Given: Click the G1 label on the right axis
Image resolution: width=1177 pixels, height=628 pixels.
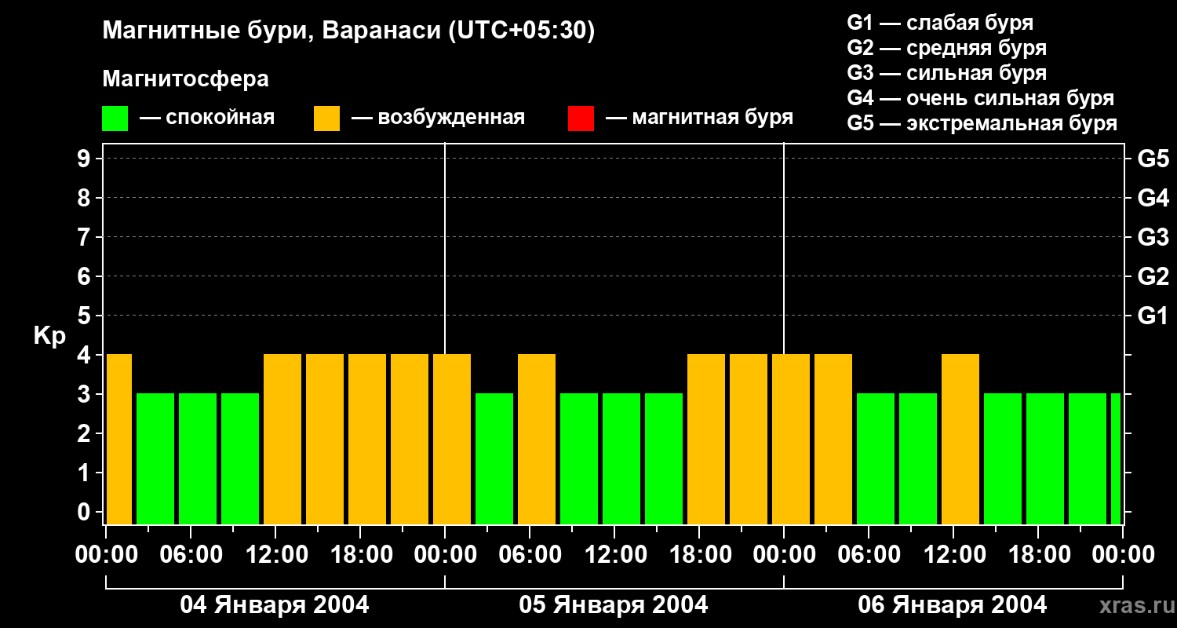Looking at the screenshot, I should click(x=1153, y=316).
